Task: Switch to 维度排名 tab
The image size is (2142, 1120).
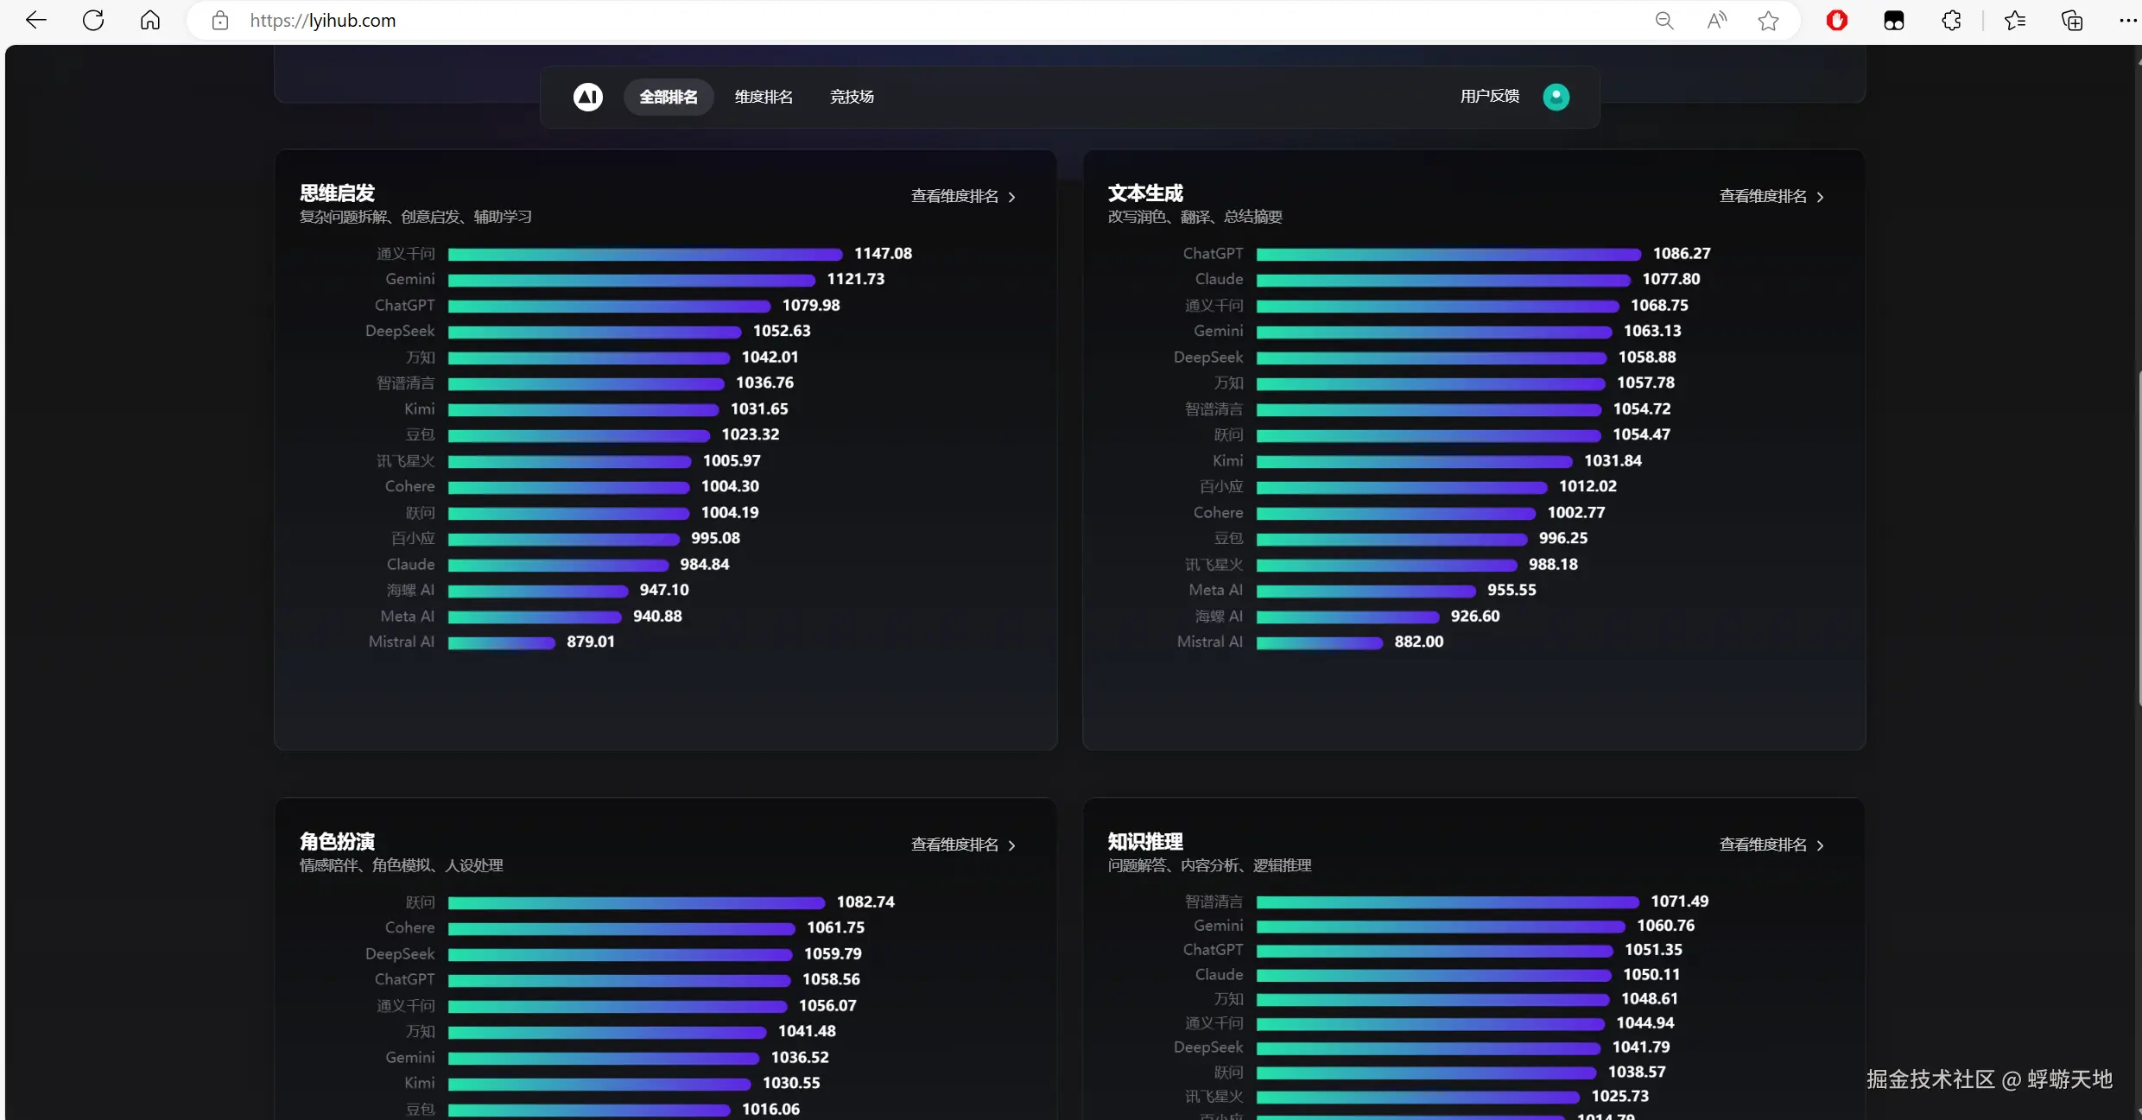Action: point(764,97)
